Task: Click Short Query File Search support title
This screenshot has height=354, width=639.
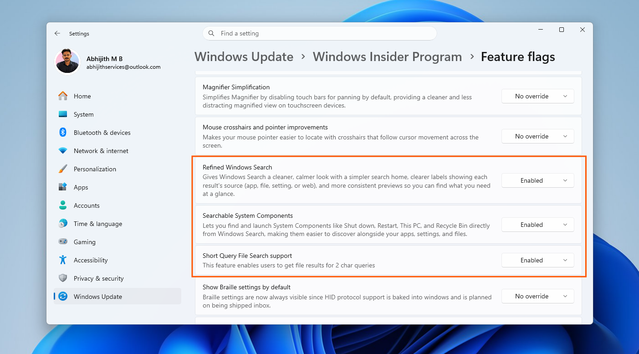Action: 247,256
